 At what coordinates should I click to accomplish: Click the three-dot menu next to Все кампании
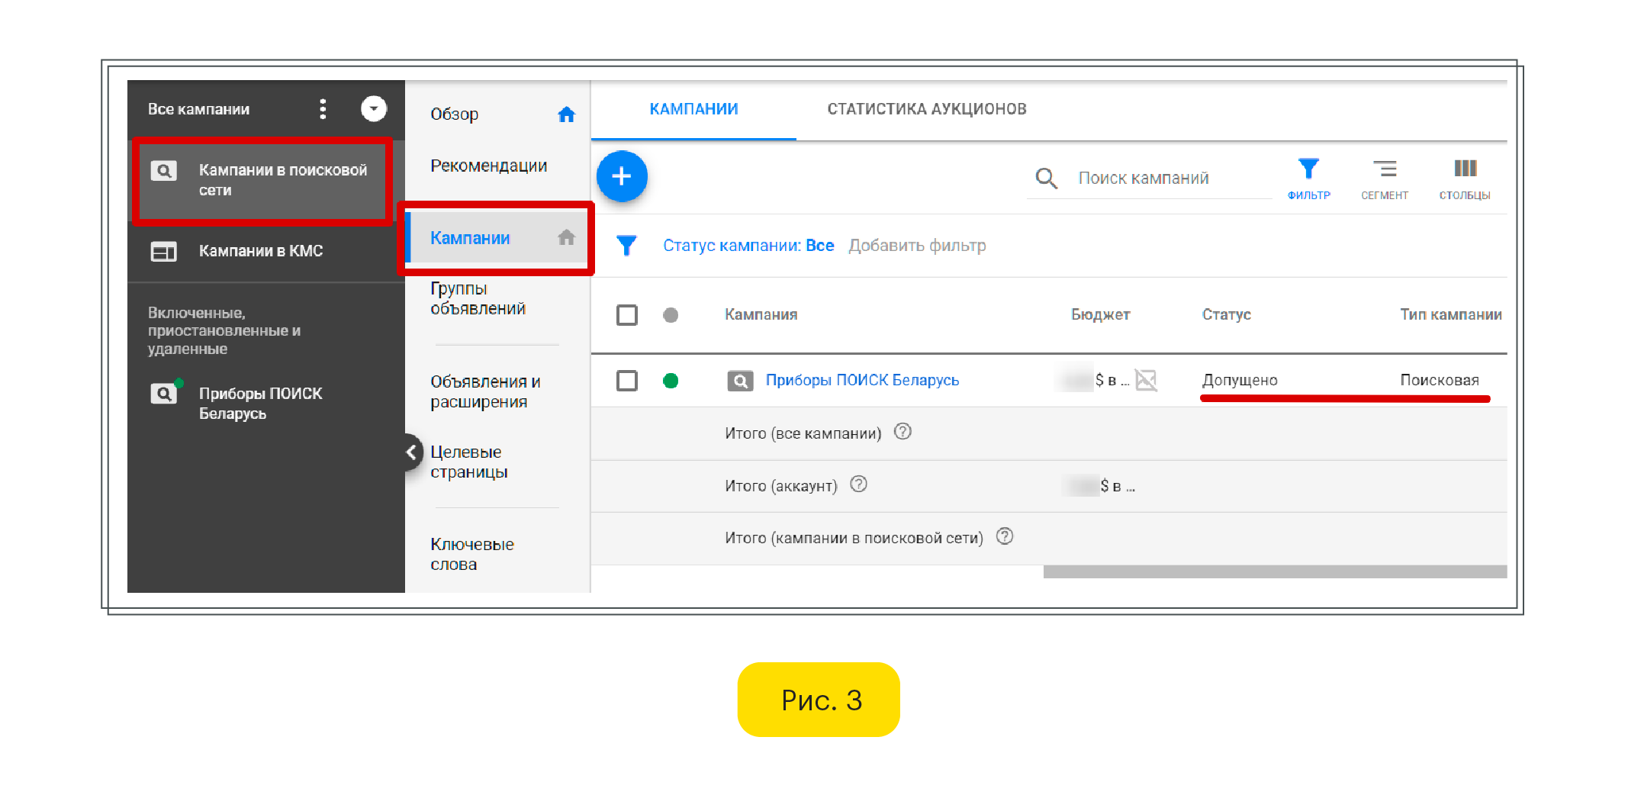coord(323,109)
